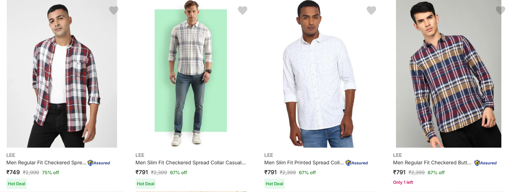This screenshot has width=512, height=192.
Task: Click Hot Deal tag under slim fit checkered shirt
Action: tap(145, 184)
